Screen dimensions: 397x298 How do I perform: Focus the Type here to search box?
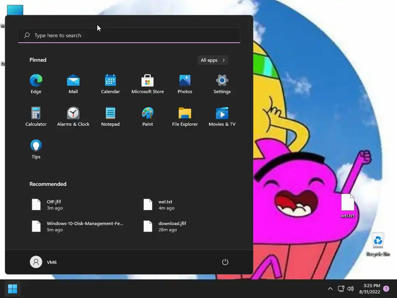[129, 35]
